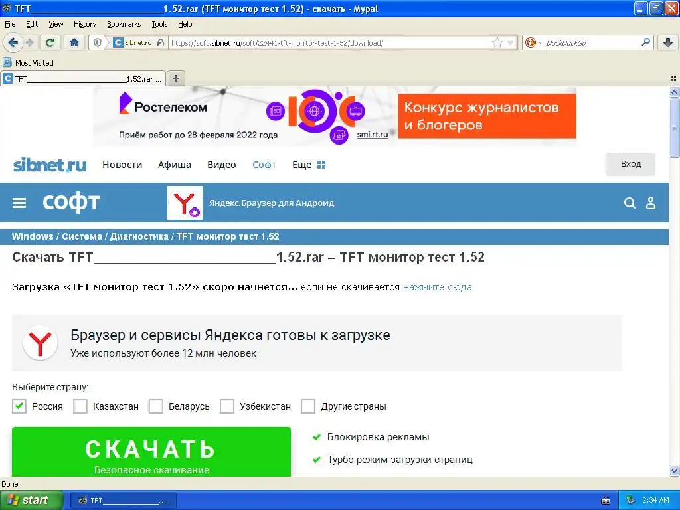Click the system tray notification icon
680x510 pixels.
tap(631, 500)
